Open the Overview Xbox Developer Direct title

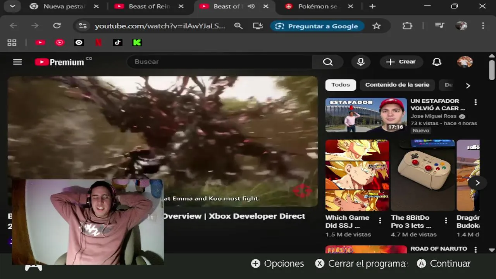234,216
